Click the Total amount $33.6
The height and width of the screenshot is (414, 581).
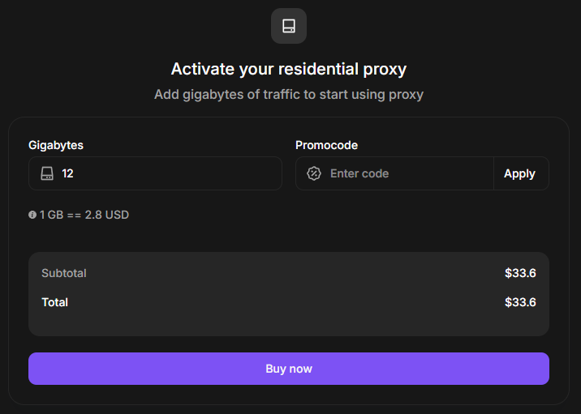520,302
